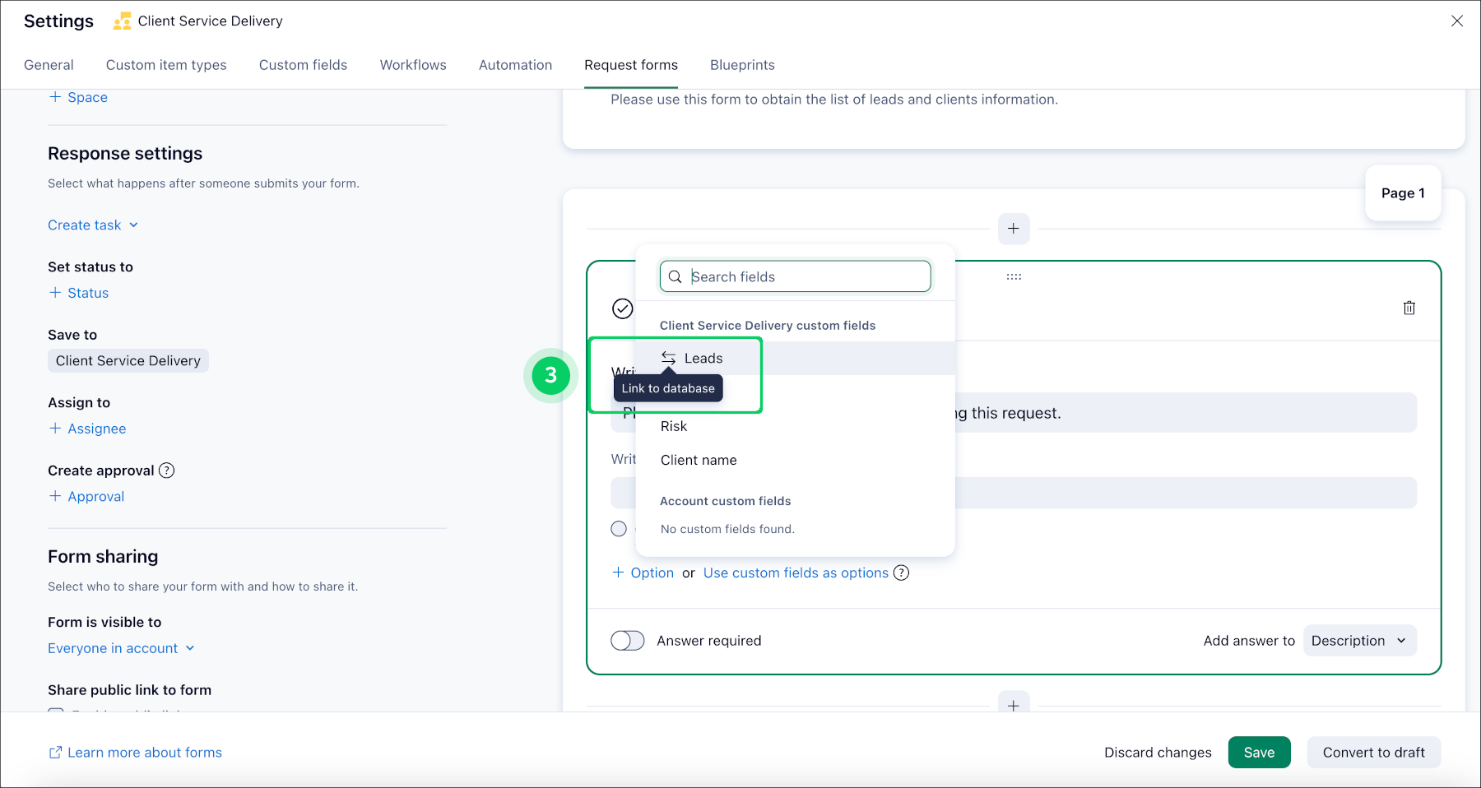Open the Custom fields tab
This screenshot has width=1481, height=788.
[x=303, y=65]
